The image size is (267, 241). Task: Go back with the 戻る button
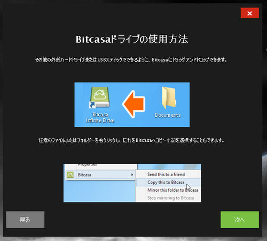click(25, 220)
